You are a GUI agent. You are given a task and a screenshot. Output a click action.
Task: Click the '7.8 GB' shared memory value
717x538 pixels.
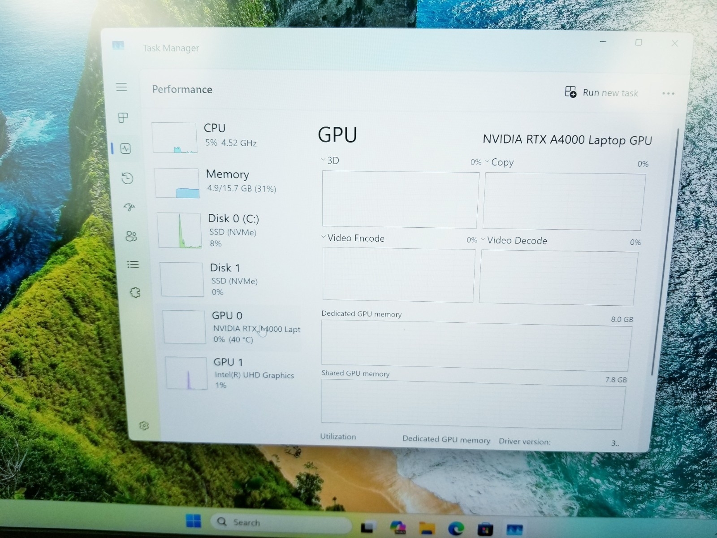[x=616, y=379]
